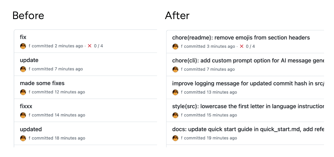Click the "0 / 4" status on chore(readme) commit
This screenshot has height=157, width=334.
point(251,46)
